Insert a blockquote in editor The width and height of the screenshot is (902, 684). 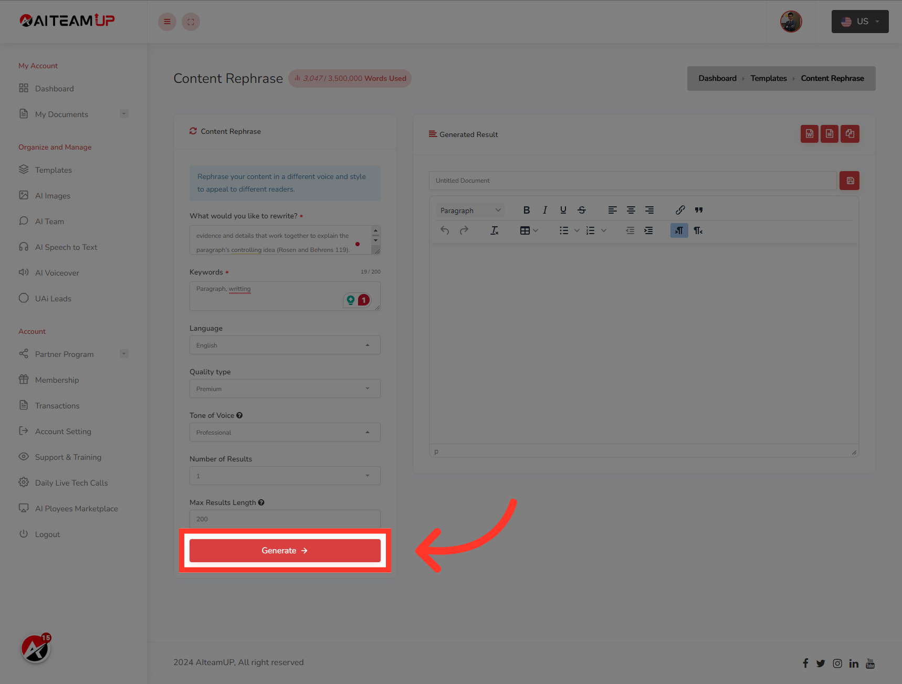coord(699,210)
